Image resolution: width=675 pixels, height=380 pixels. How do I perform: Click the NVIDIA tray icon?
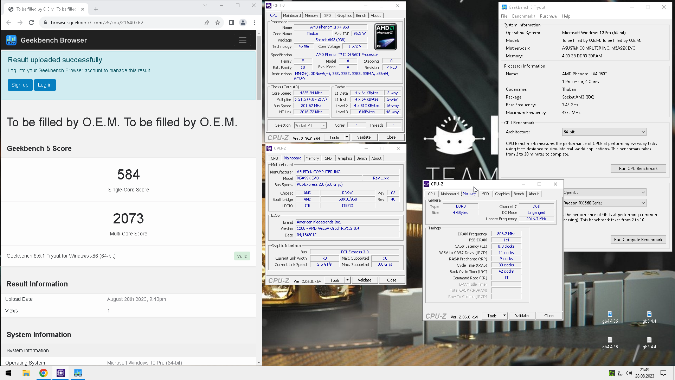(612, 373)
